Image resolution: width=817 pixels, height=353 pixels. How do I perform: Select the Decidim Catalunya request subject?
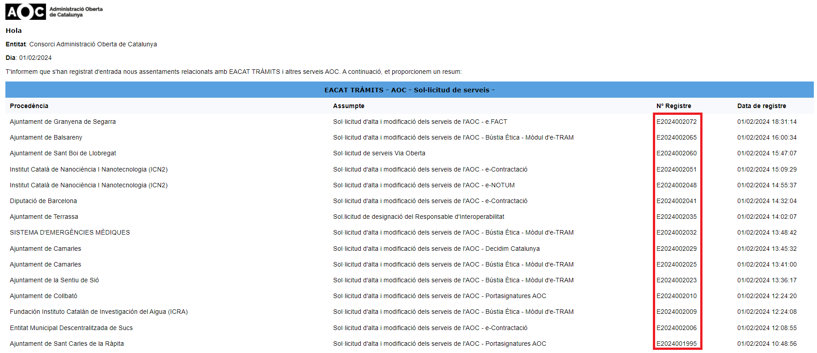[x=436, y=249]
